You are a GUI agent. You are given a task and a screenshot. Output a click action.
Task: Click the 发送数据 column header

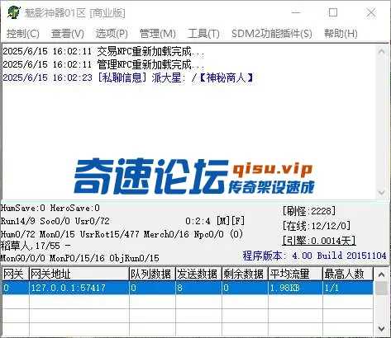[x=198, y=274]
